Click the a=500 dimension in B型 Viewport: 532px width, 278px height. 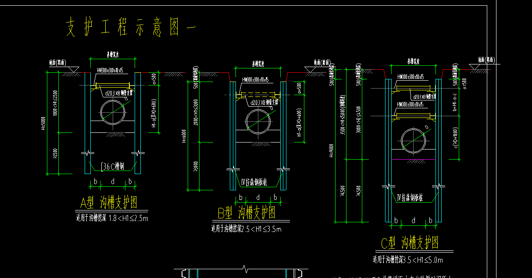(x=299, y=88)
